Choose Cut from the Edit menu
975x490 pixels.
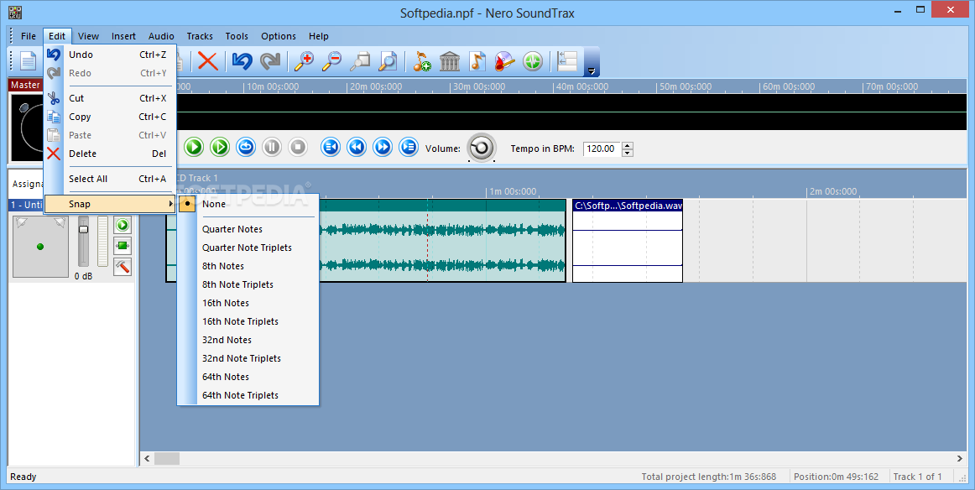[110, 98]
